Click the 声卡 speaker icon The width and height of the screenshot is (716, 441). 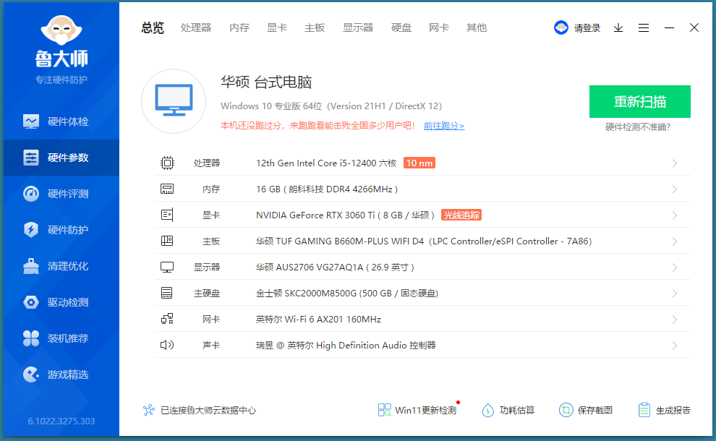167,345
